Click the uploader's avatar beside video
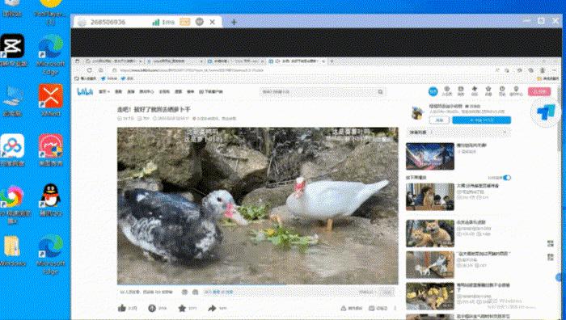 pos(418,113)
